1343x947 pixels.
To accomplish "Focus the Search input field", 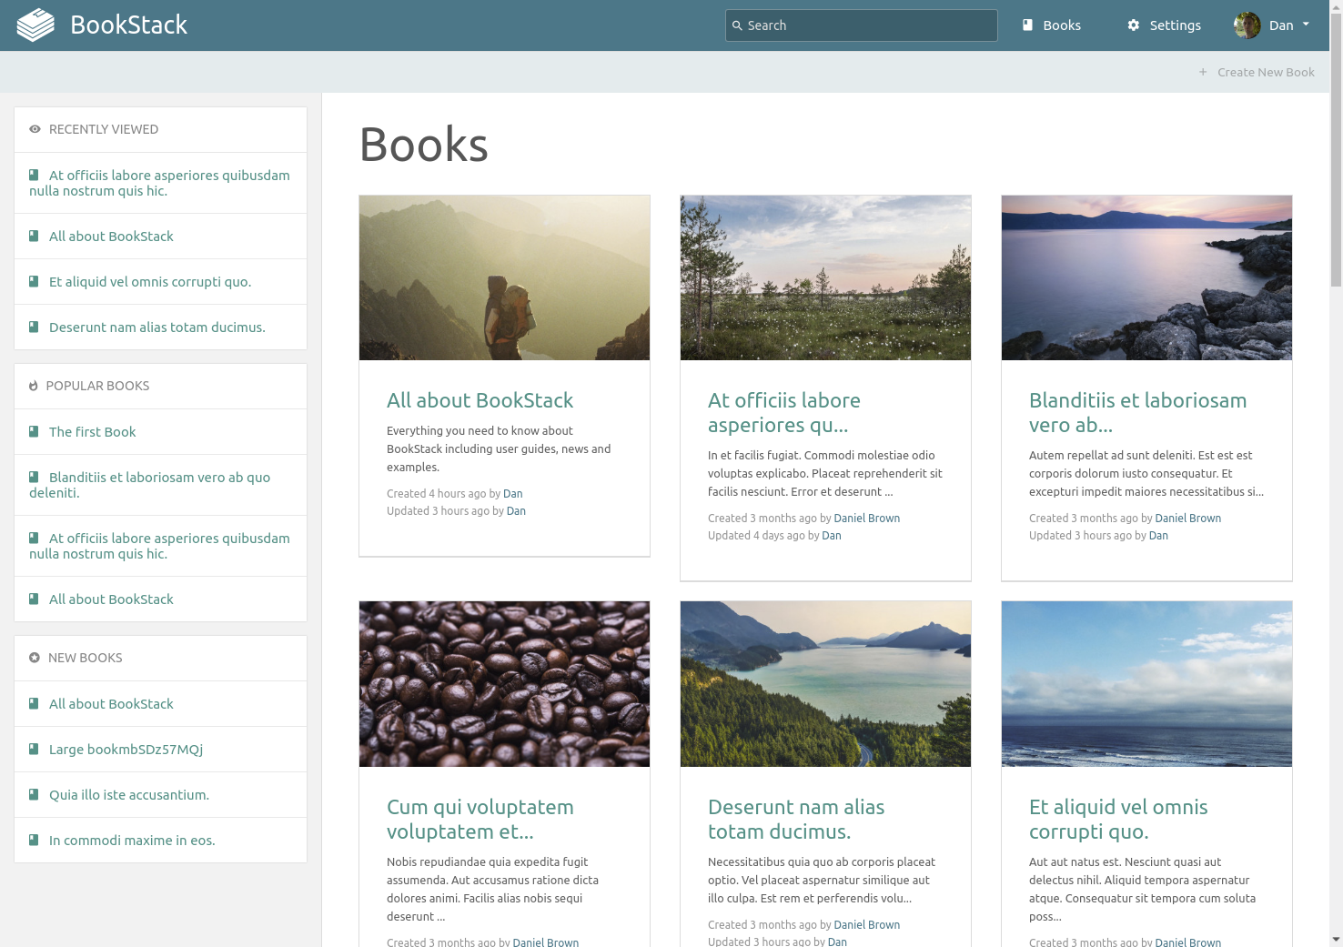I will pyautogui.click(x=862, y=25).
